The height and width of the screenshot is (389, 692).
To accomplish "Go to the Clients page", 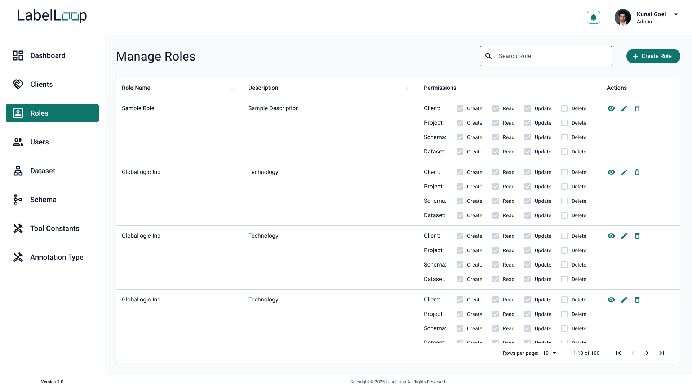I will pos(52,84).
